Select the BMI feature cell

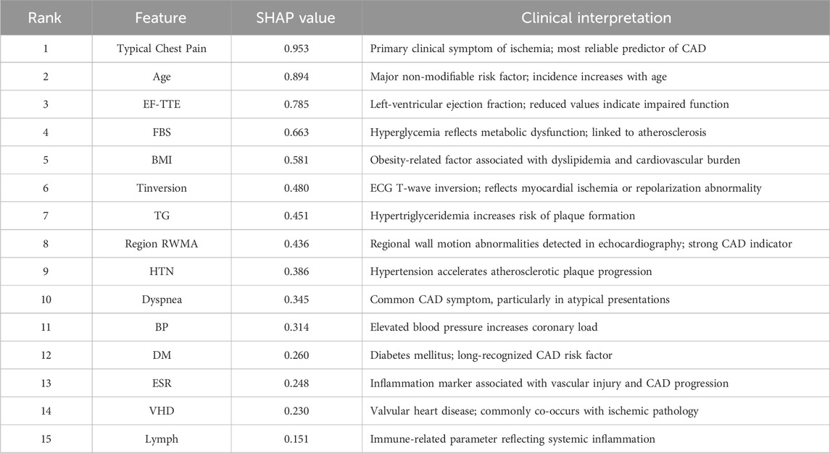pos(163,160)
